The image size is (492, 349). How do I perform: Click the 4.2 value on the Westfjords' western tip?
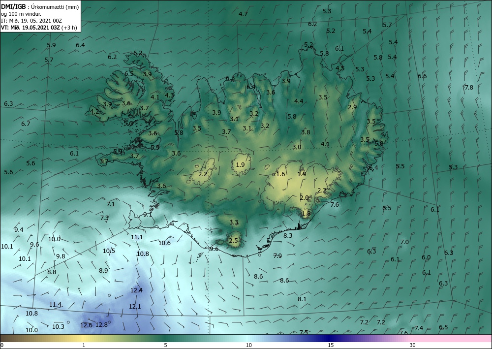click(94, 111)
